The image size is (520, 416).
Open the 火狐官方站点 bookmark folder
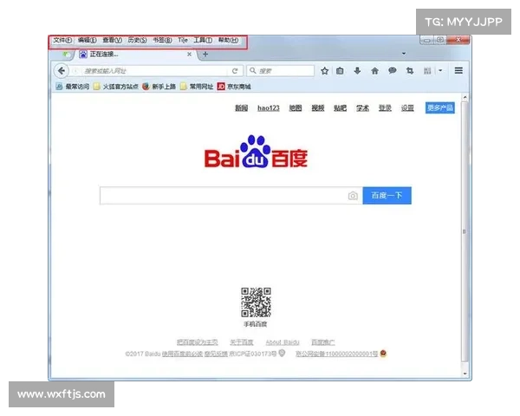[x=116, y=87]
